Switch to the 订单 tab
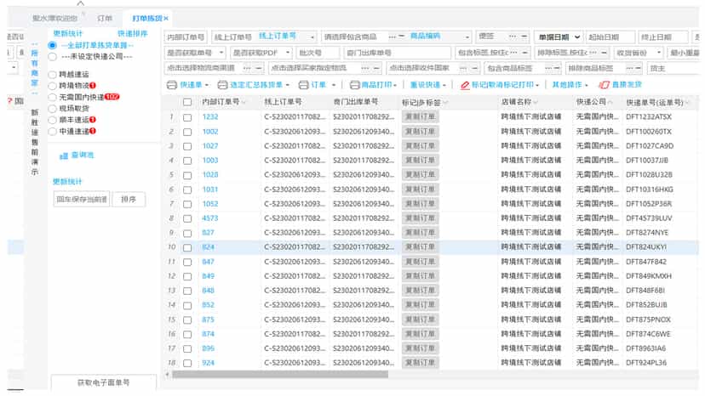Viewport: 705px width, 396px height. [x=105, y=19]
